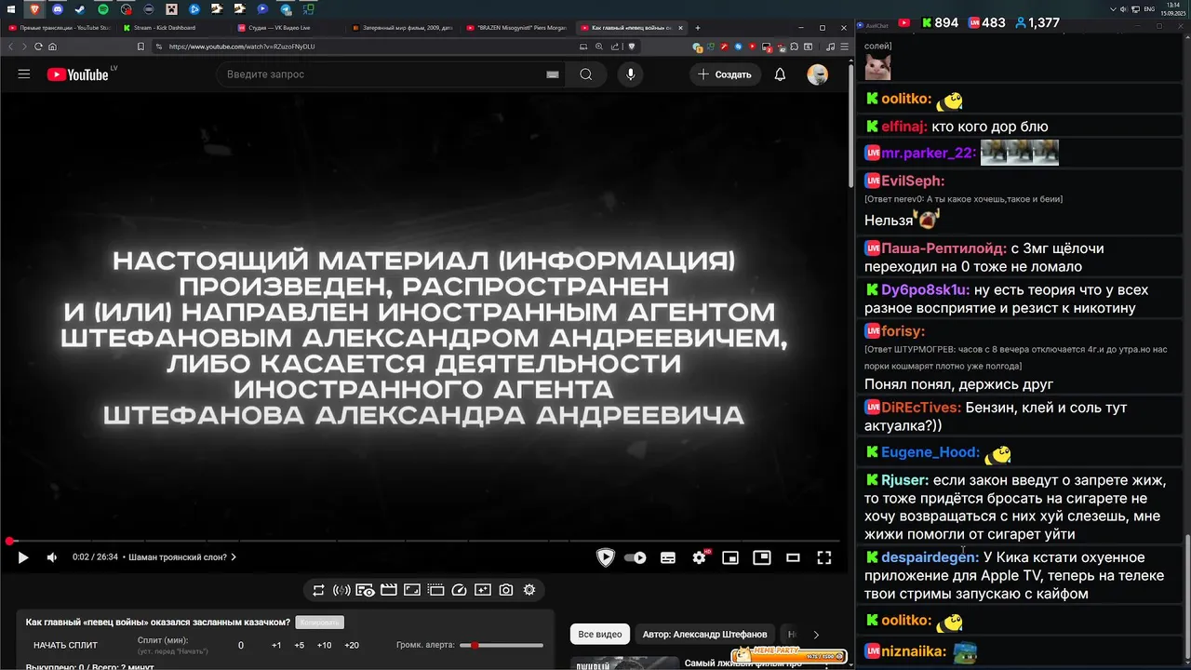Play the video

23,557
